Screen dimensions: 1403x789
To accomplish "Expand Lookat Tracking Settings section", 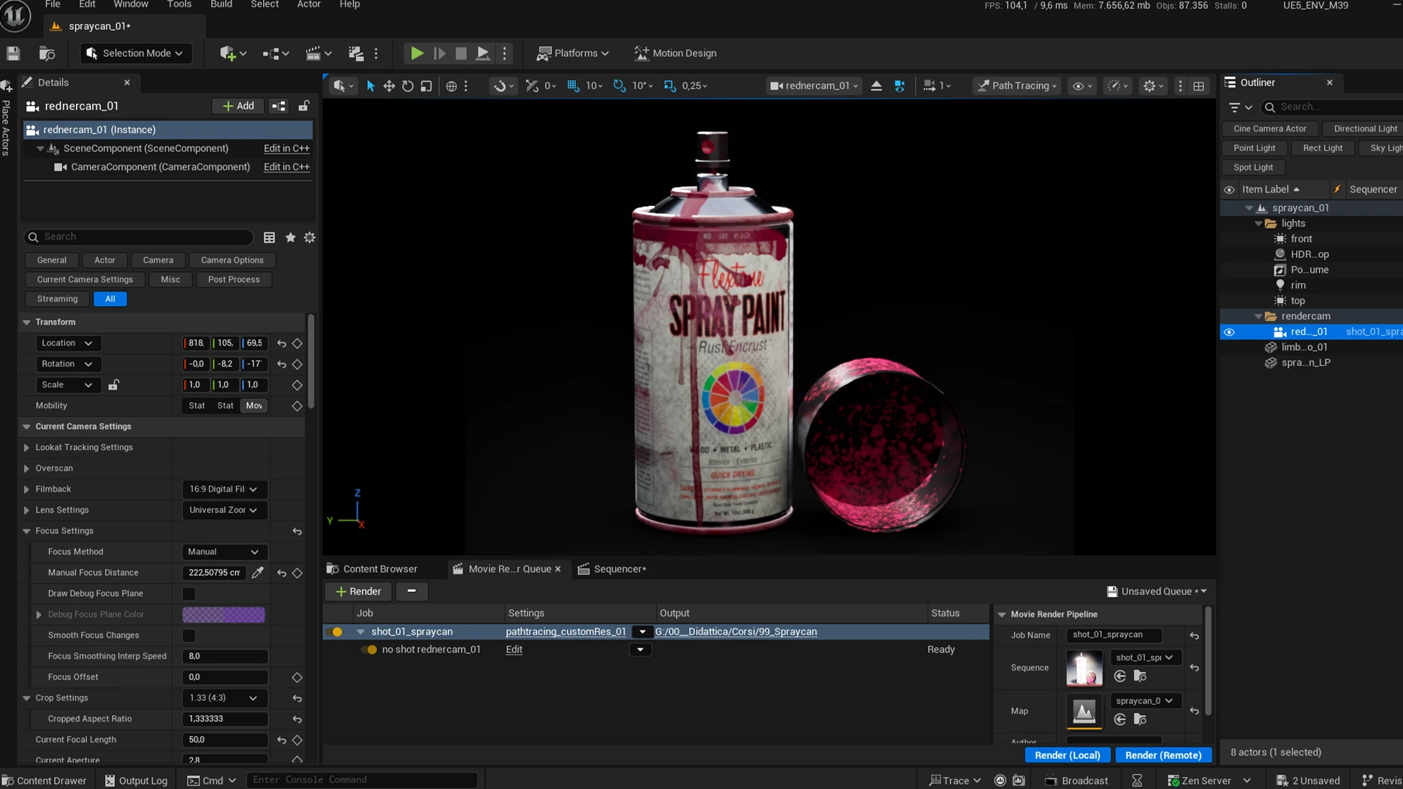I will [26, 448].
